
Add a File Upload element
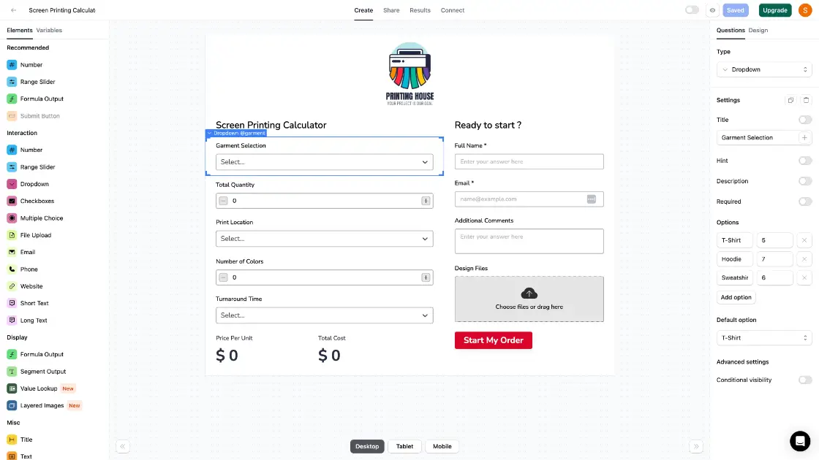[x=36, y=234]
